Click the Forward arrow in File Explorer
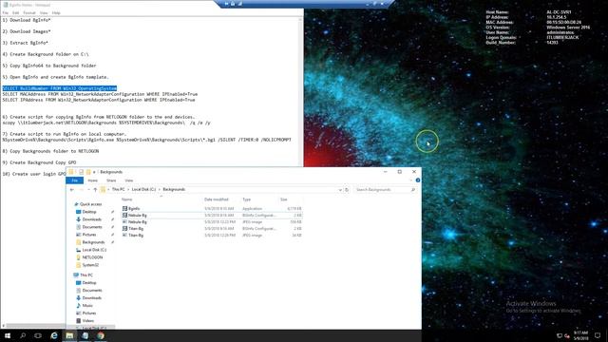The width and height of the screenshot is (608, 342). [x=81, y=190]
